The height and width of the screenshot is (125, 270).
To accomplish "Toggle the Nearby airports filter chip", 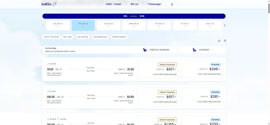I will (119, 37).
